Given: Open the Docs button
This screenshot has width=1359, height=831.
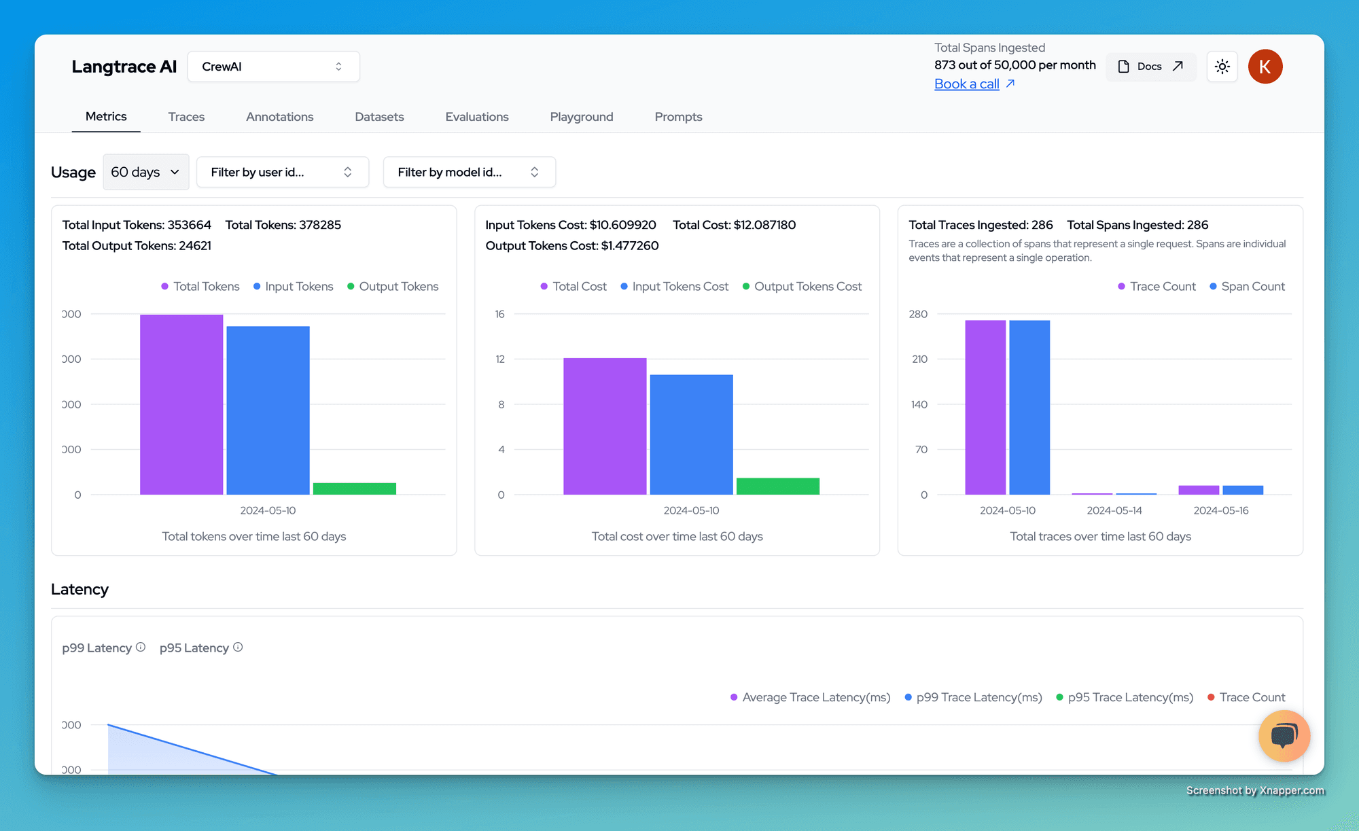Looking at the screenshot, I should tap(1151, 67).
